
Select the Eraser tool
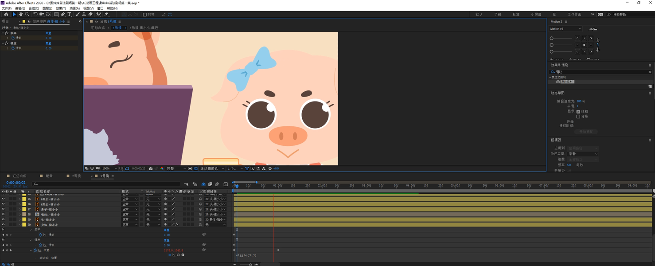tap(90, 14)
